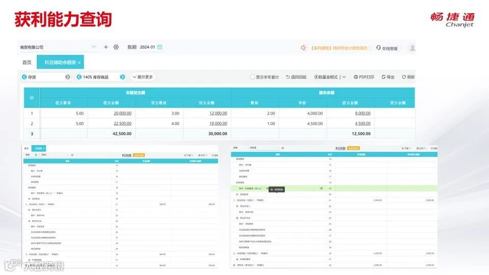Click the user avatar icon at top right
This screenshot has height=275, width=489.
click(x=412, y=48)
